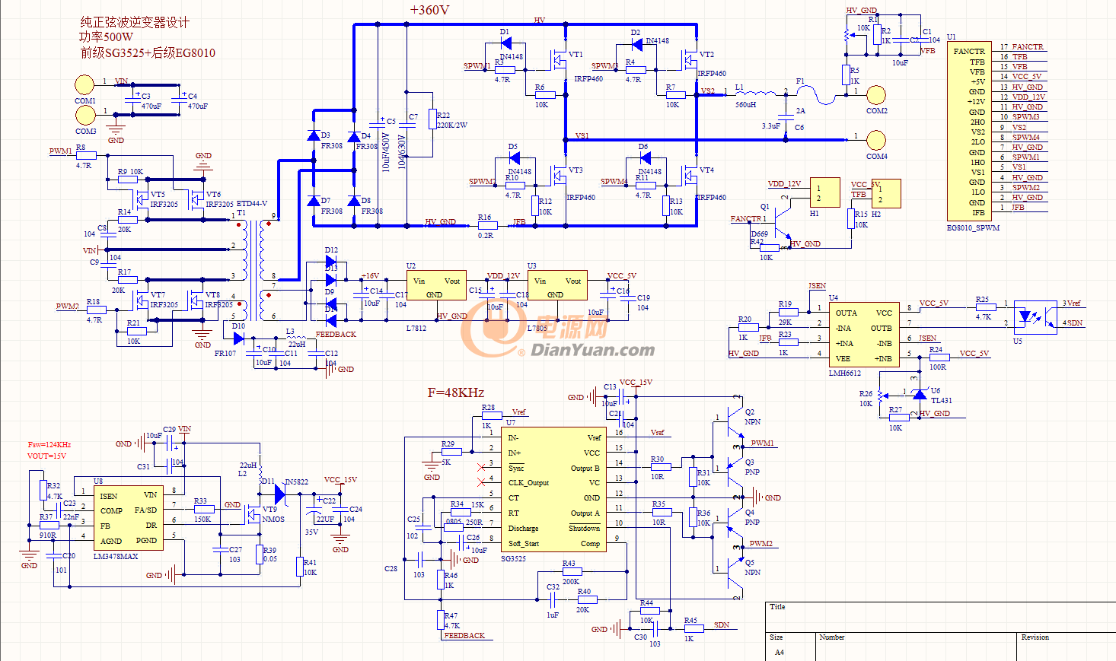
Task: Select the L7812 regulator U2
Action: pyautogui.click(x=435, y=286)
